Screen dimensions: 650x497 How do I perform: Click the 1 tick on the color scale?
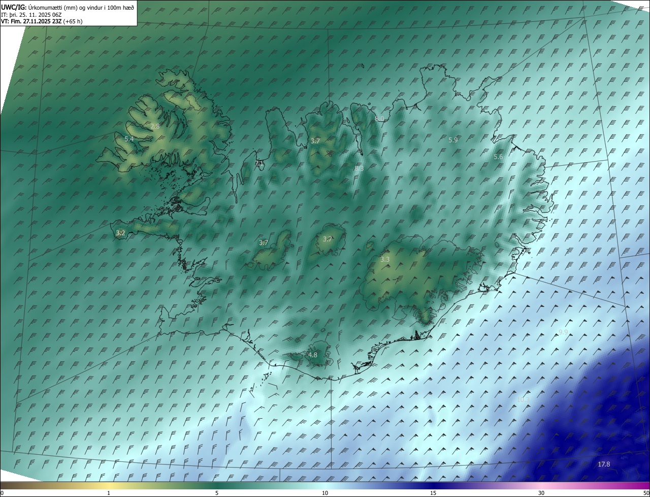point(109,493)
